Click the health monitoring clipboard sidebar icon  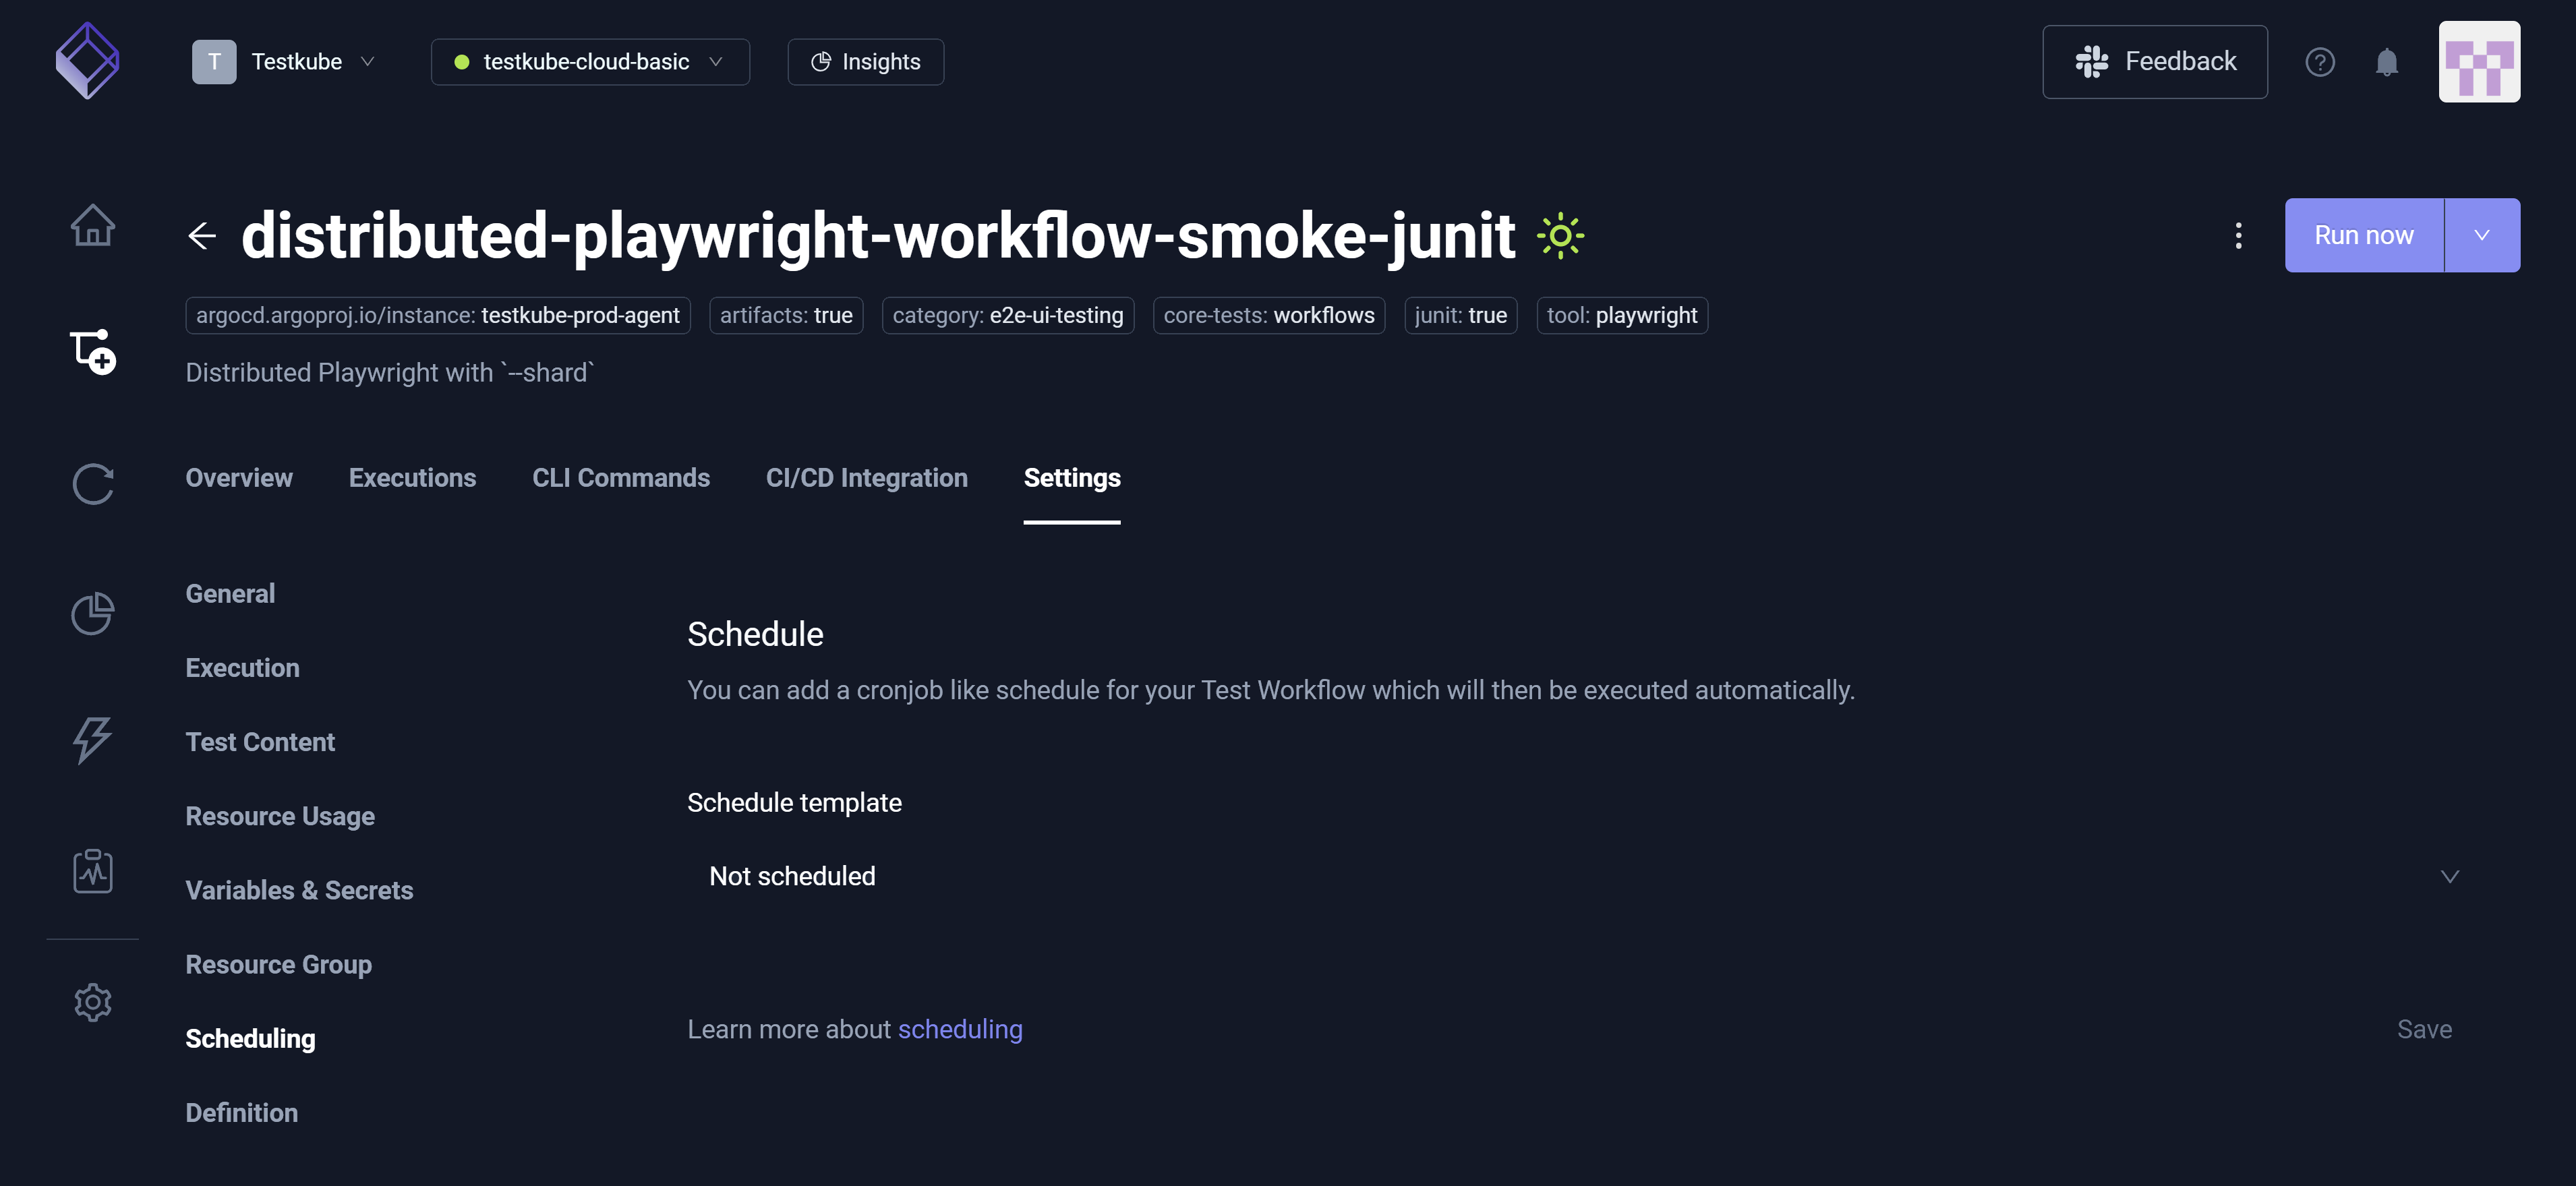(x=93, y=870)
